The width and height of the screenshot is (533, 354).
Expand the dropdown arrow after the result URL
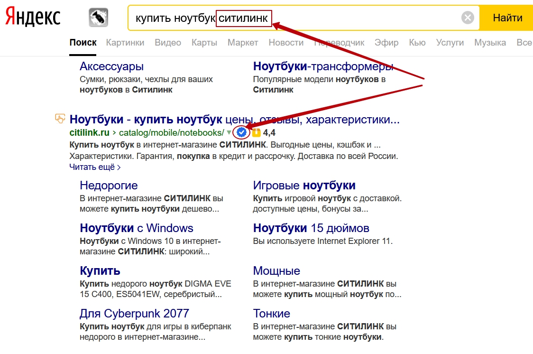pos(229,132)
